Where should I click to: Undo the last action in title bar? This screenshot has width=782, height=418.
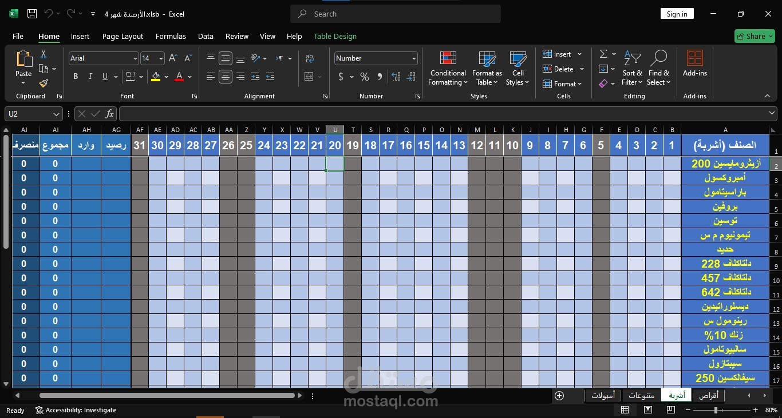(49, 14)
